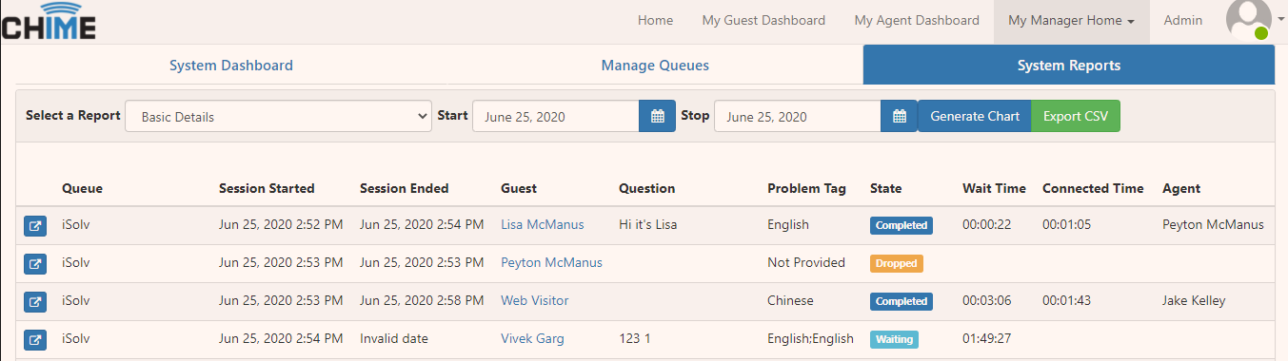Open the Start date calendar picker
Viewport: 1288px width, 361px height.
pos(657,116)
